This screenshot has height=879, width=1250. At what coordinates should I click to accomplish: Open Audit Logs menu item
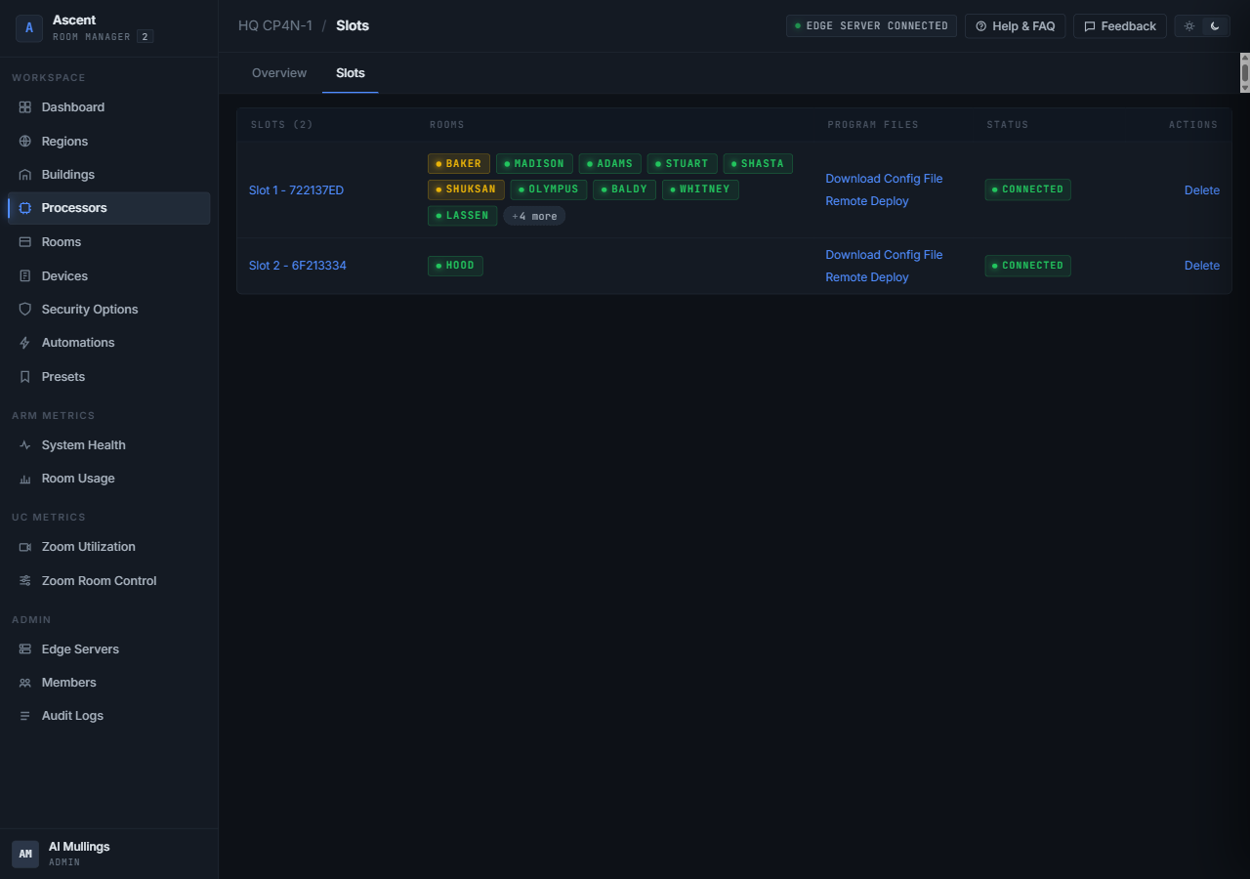click(109, 716)
